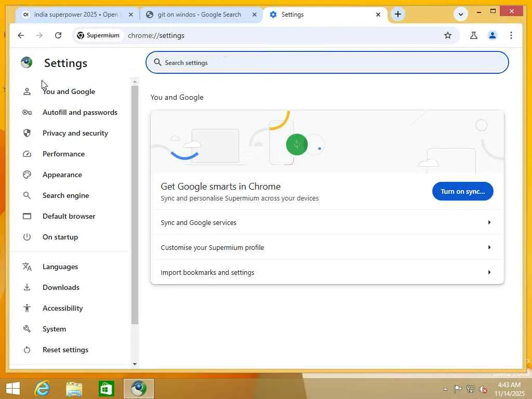
Task: Open the three-dot browser menu
Action: coord(511,35)
